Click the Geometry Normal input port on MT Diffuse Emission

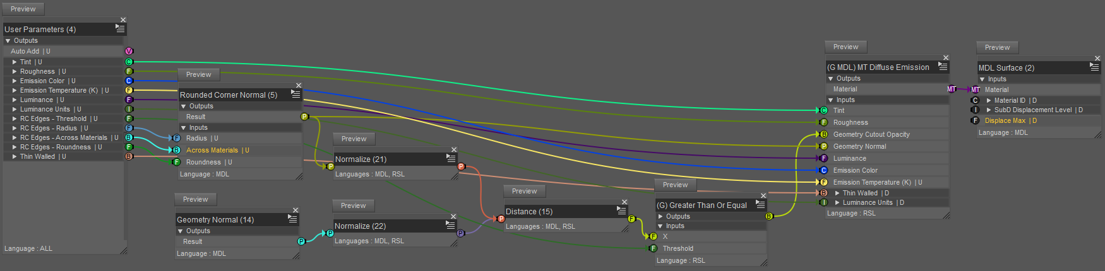pos(823,146)
